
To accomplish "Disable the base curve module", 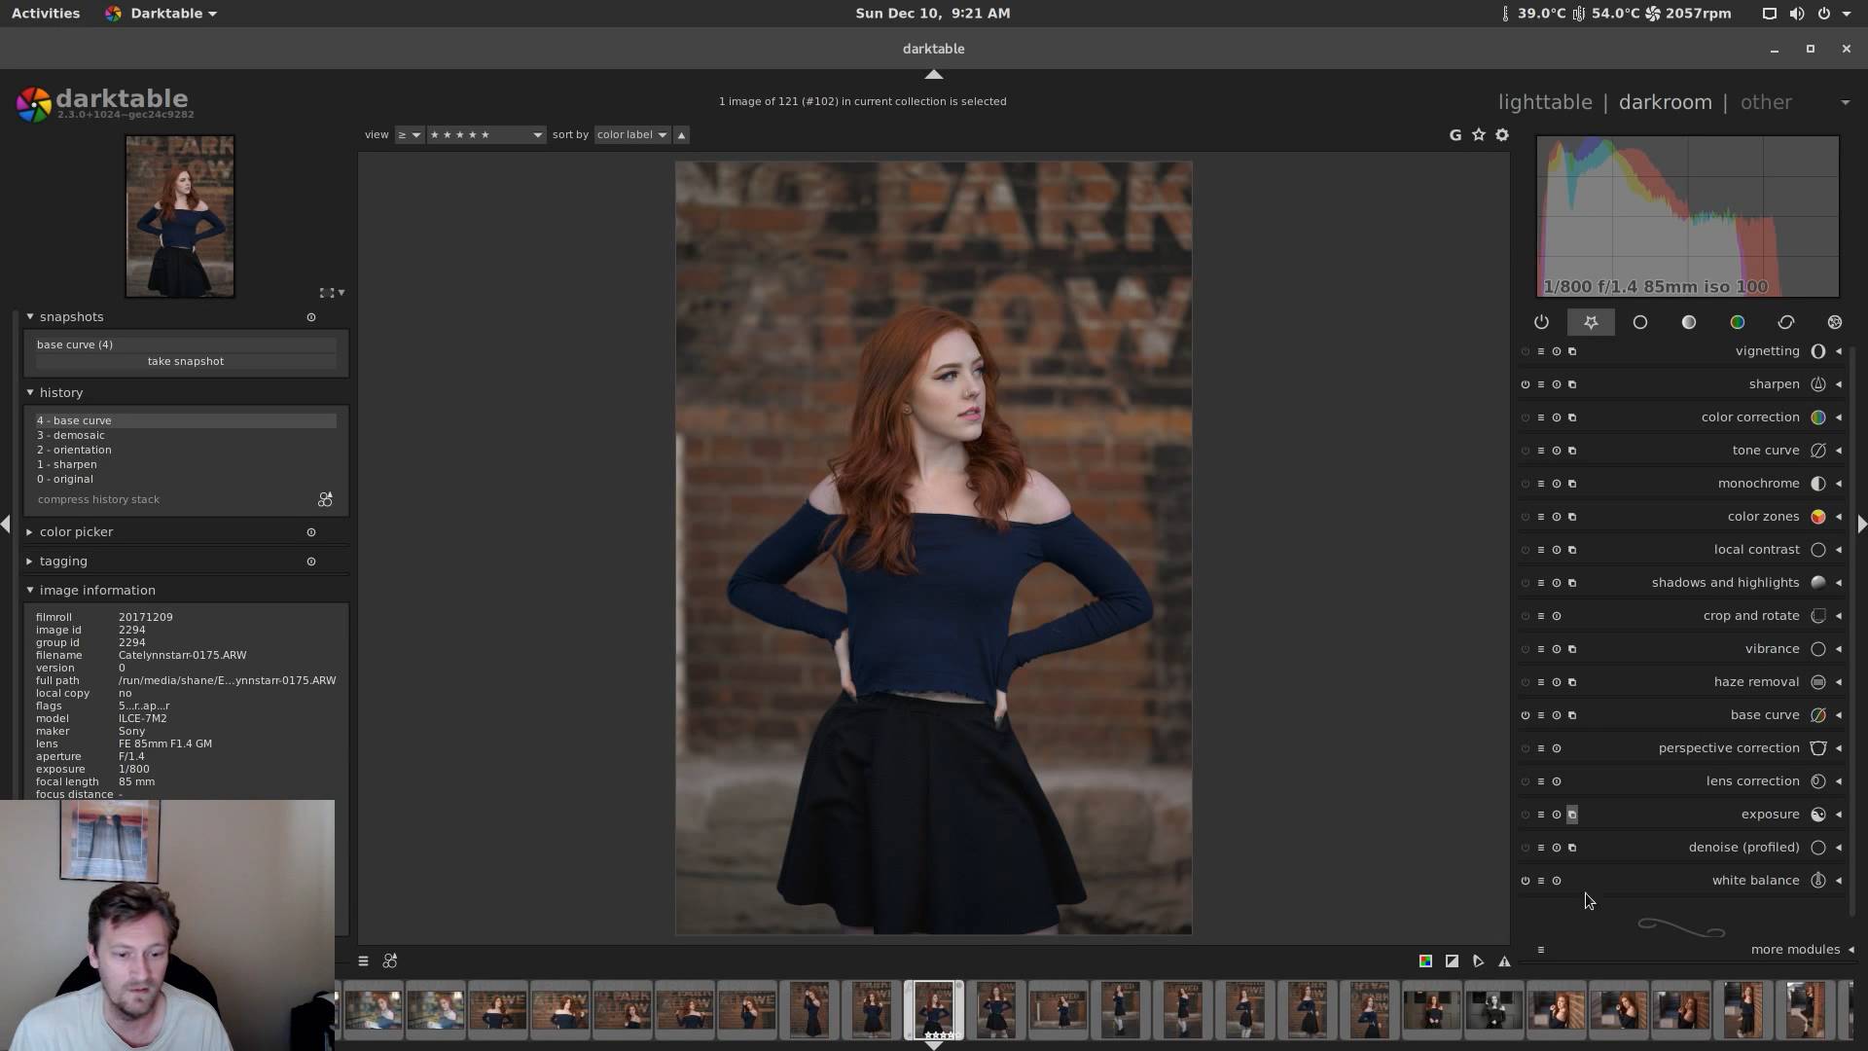I will [x=1526, y=715].
